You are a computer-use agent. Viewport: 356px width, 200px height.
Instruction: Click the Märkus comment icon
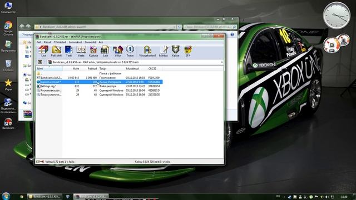tap(164, 51)
